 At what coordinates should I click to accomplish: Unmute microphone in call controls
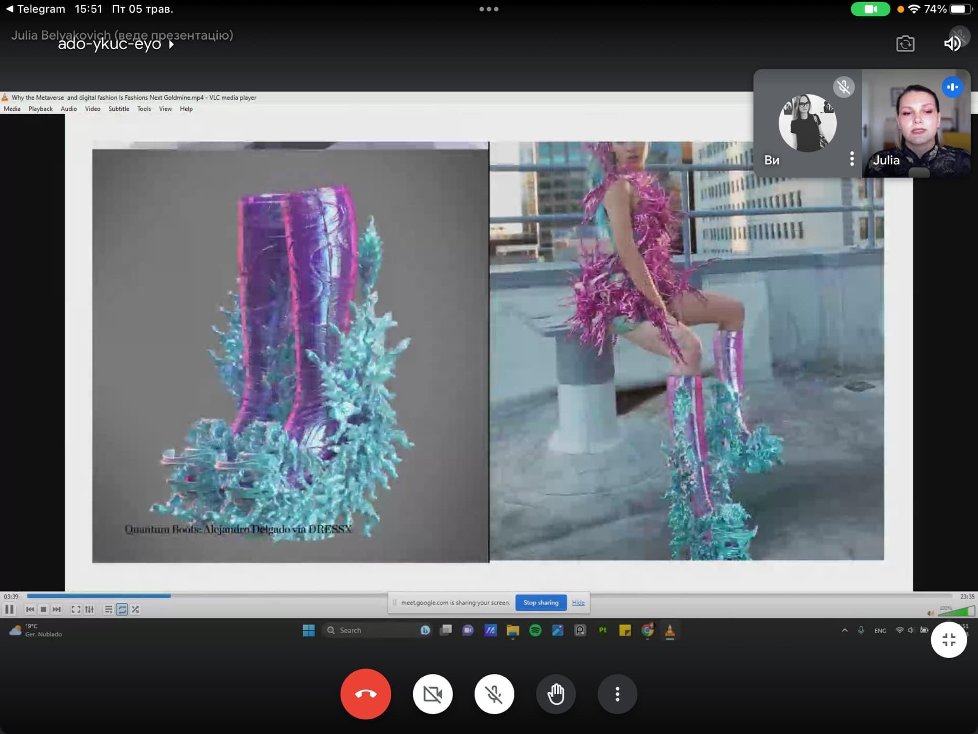pos(494,694)
